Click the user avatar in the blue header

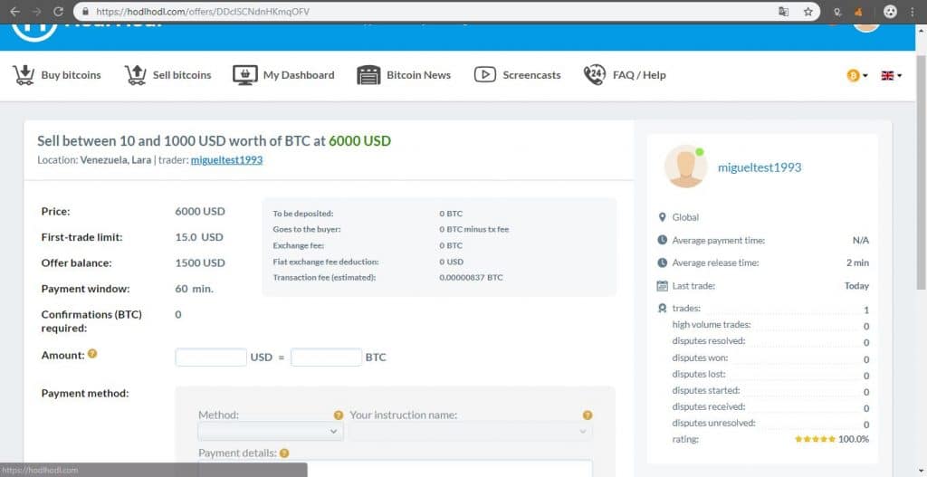tap(866, 28)
